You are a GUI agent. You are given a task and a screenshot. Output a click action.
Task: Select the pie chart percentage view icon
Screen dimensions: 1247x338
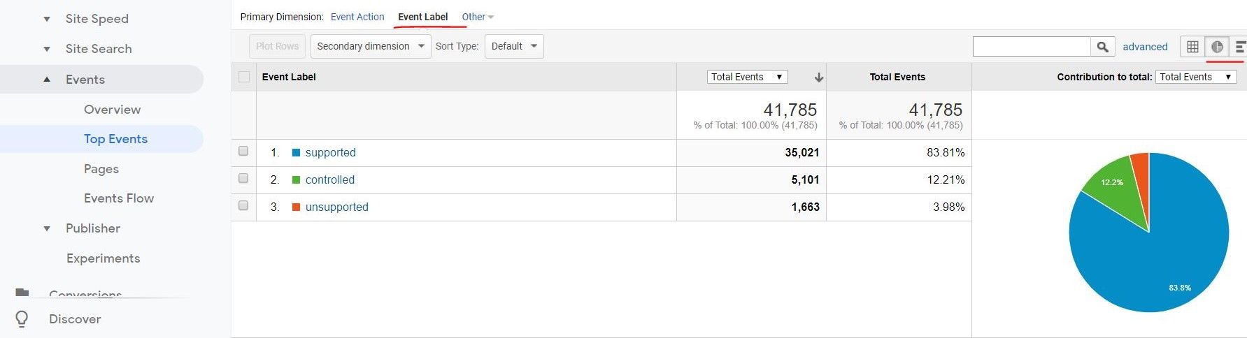1217,47
